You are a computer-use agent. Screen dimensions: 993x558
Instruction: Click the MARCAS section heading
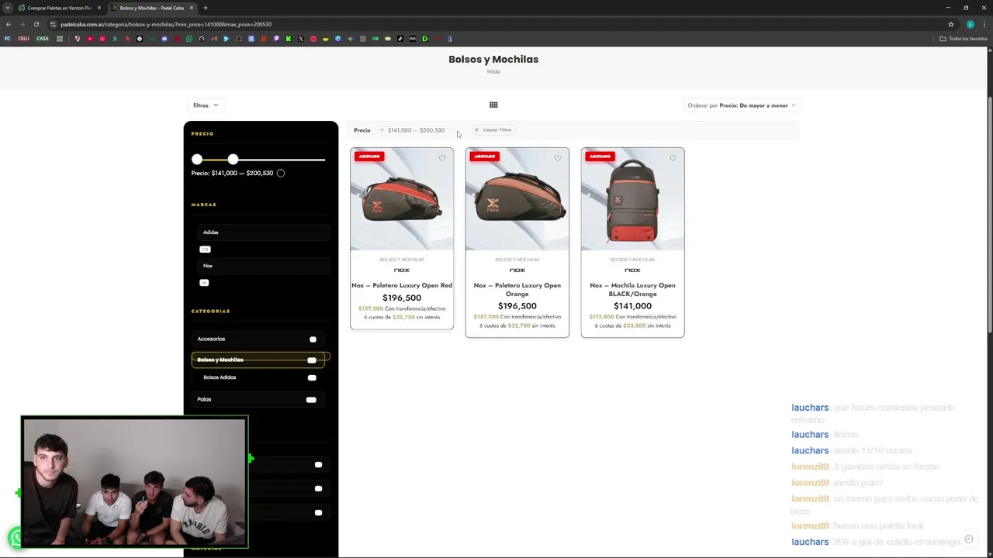(x=204, y=205)
